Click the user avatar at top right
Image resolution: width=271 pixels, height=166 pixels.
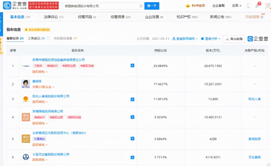pyautogui.click(x=268, y=6)
